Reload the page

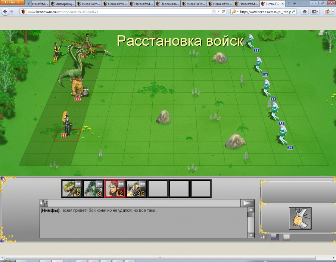(x=223, y=12)
